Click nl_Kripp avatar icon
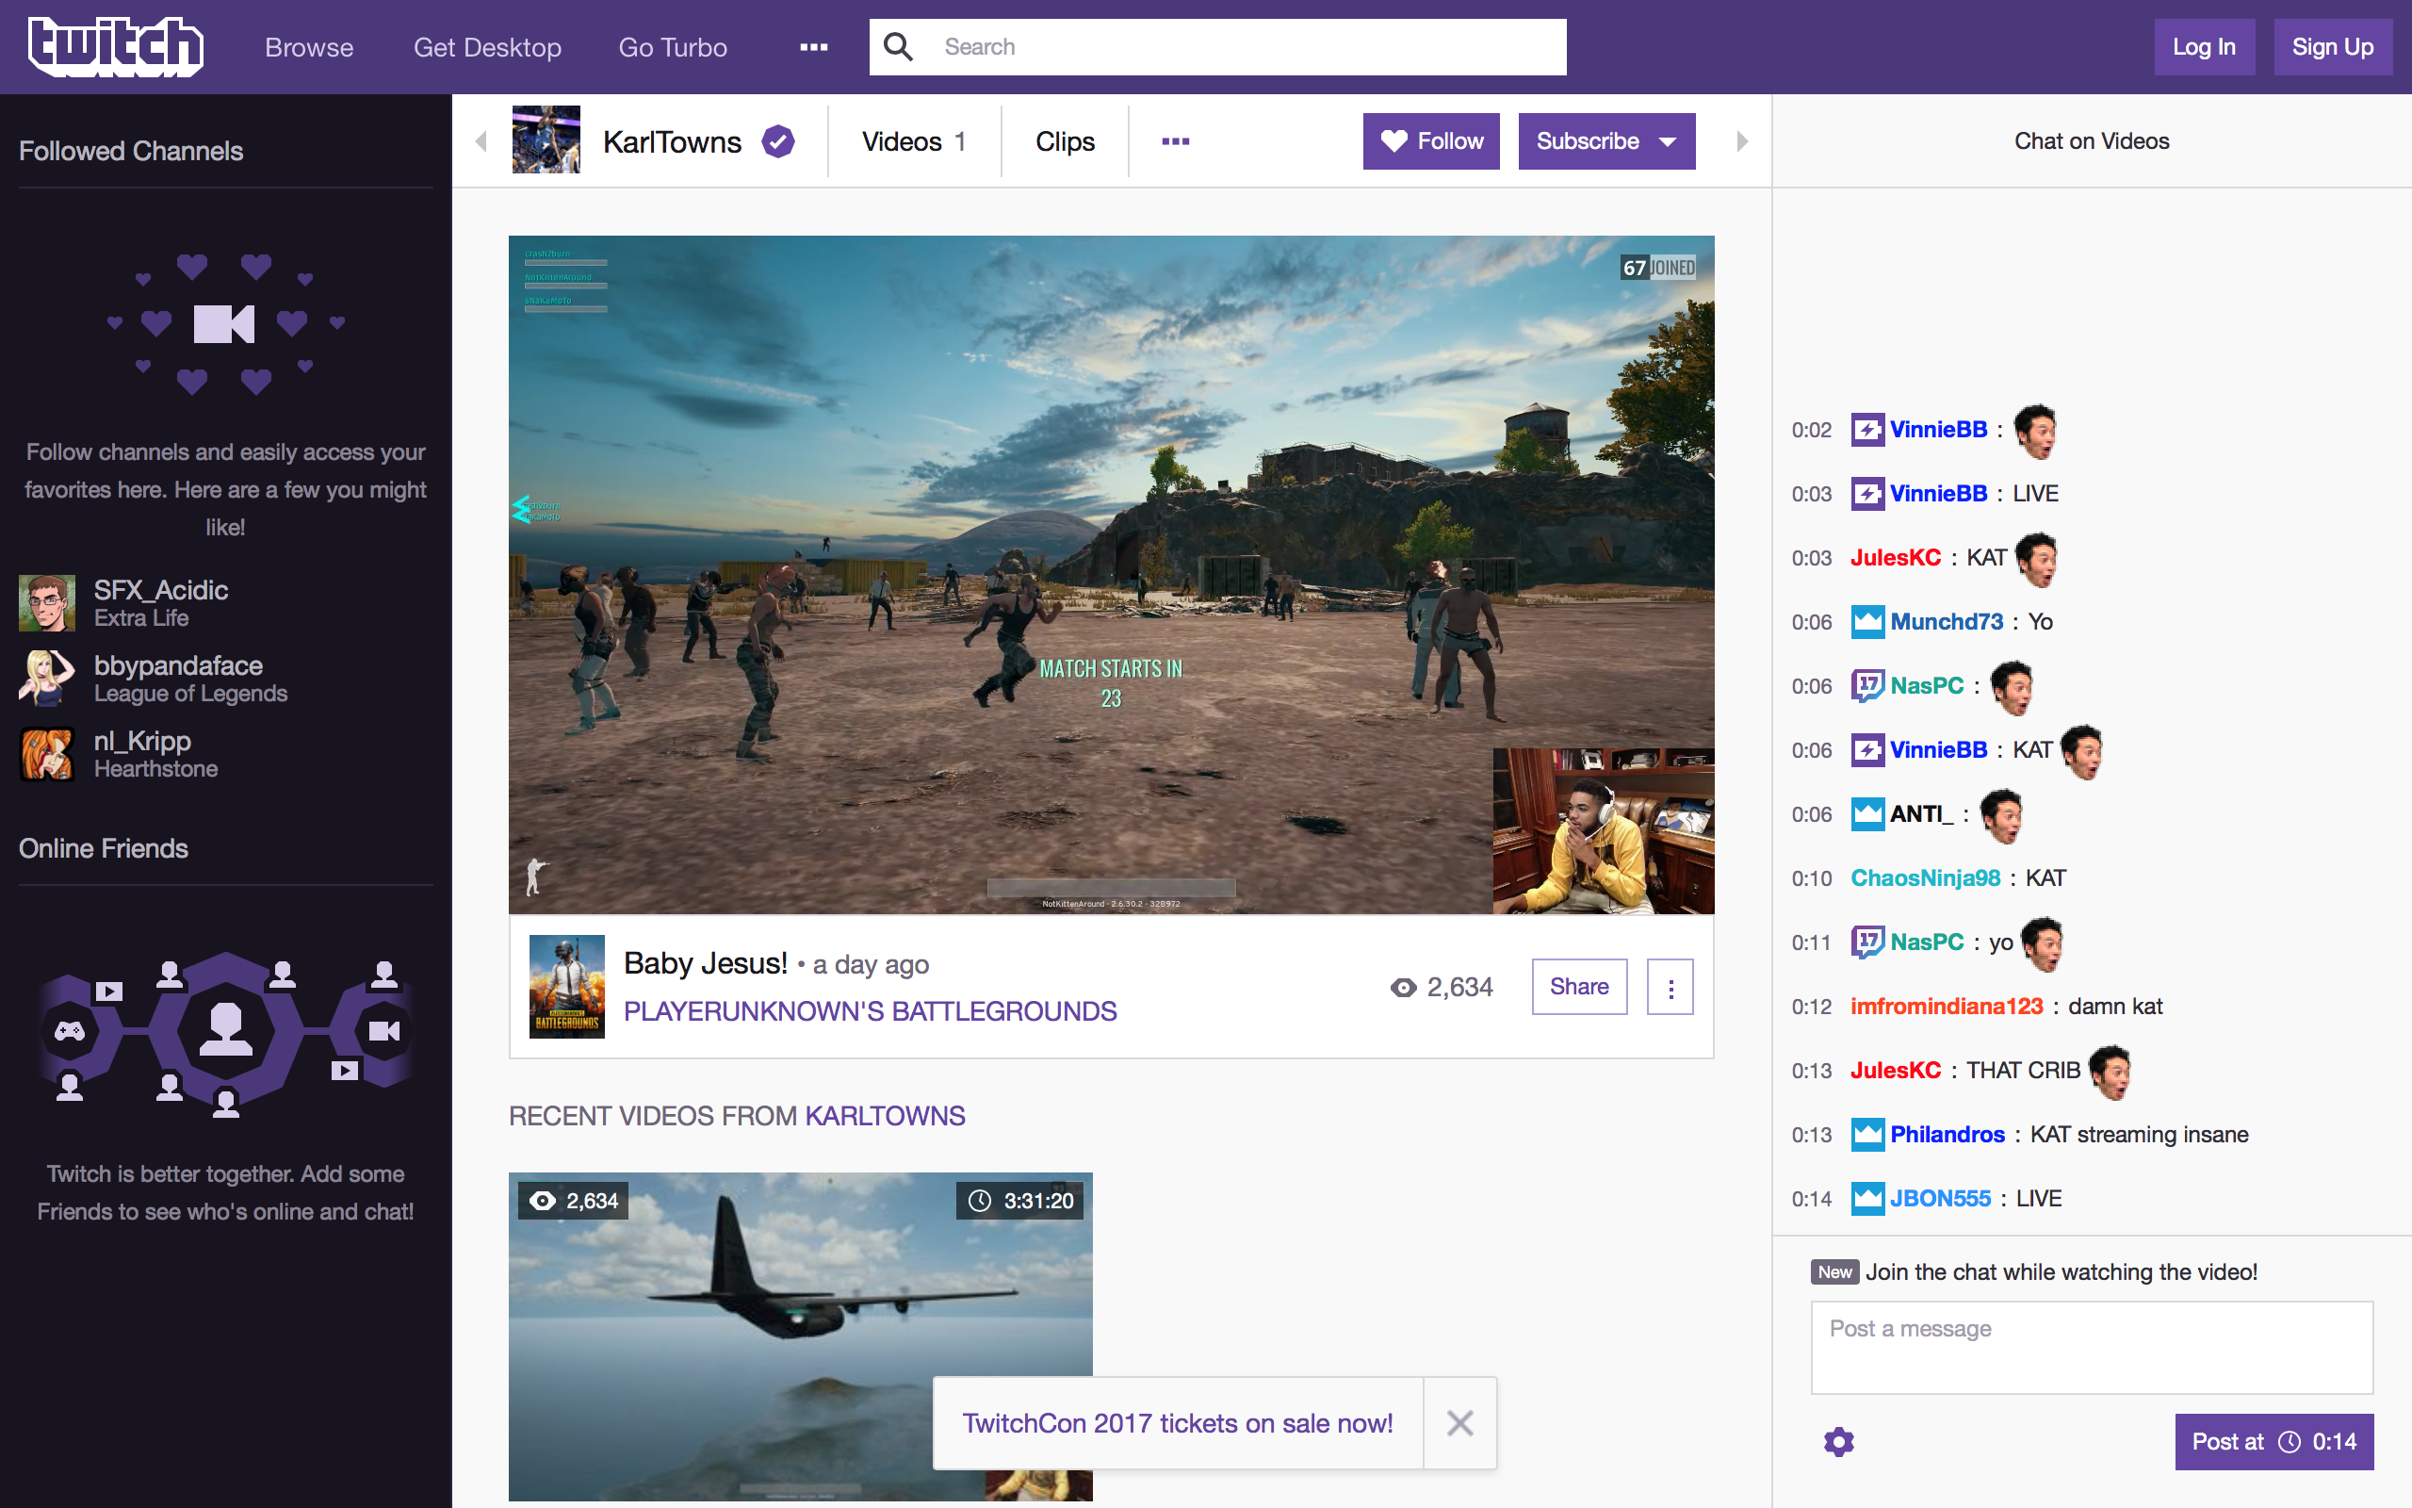Screen dimensions: 2412x1508 [x=47, y=754]
